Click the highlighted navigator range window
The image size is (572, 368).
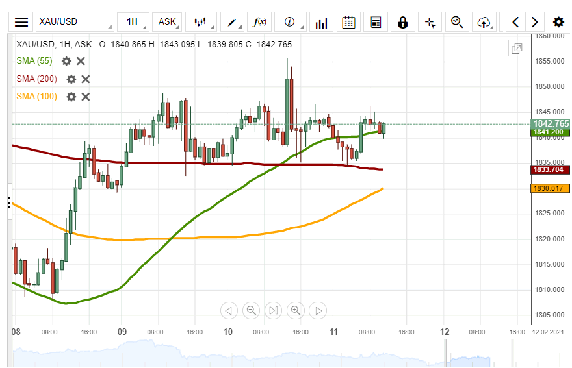[479, 353]
